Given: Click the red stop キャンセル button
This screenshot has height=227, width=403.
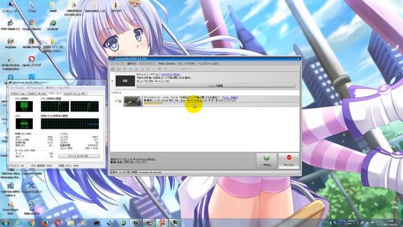Looking at the screenshot, I should 289,161.
